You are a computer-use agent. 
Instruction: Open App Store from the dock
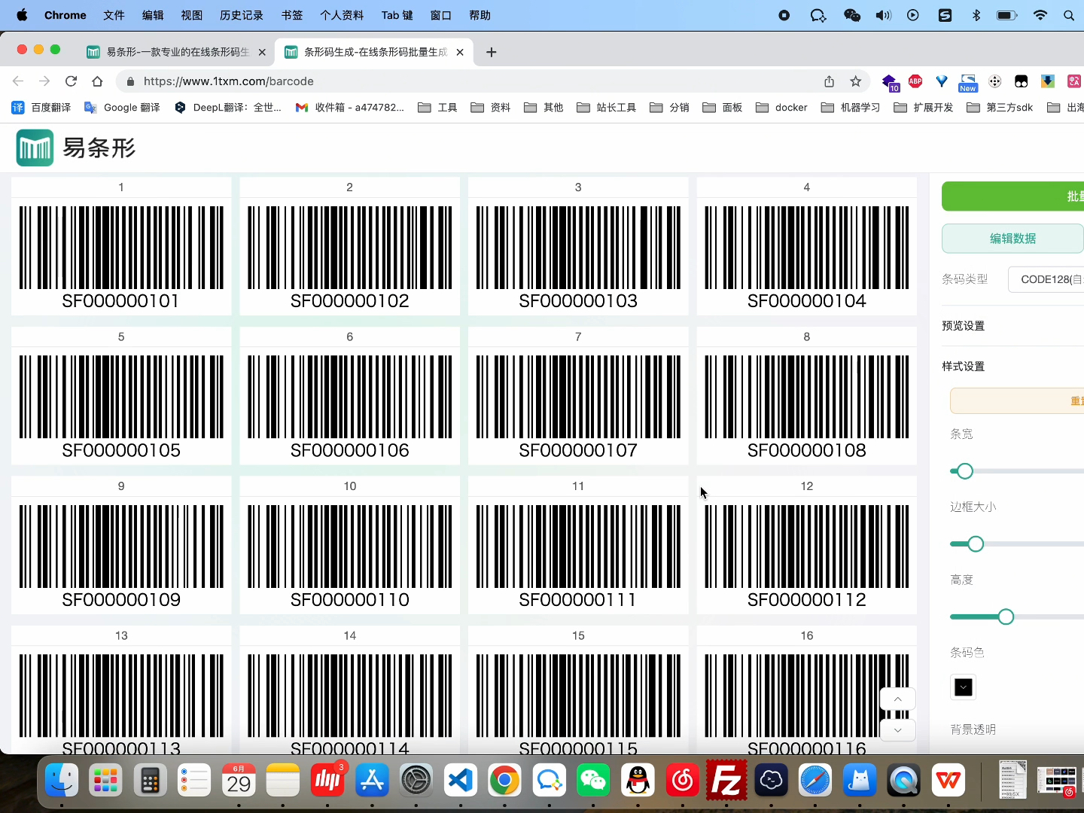[x=372, y=781]
